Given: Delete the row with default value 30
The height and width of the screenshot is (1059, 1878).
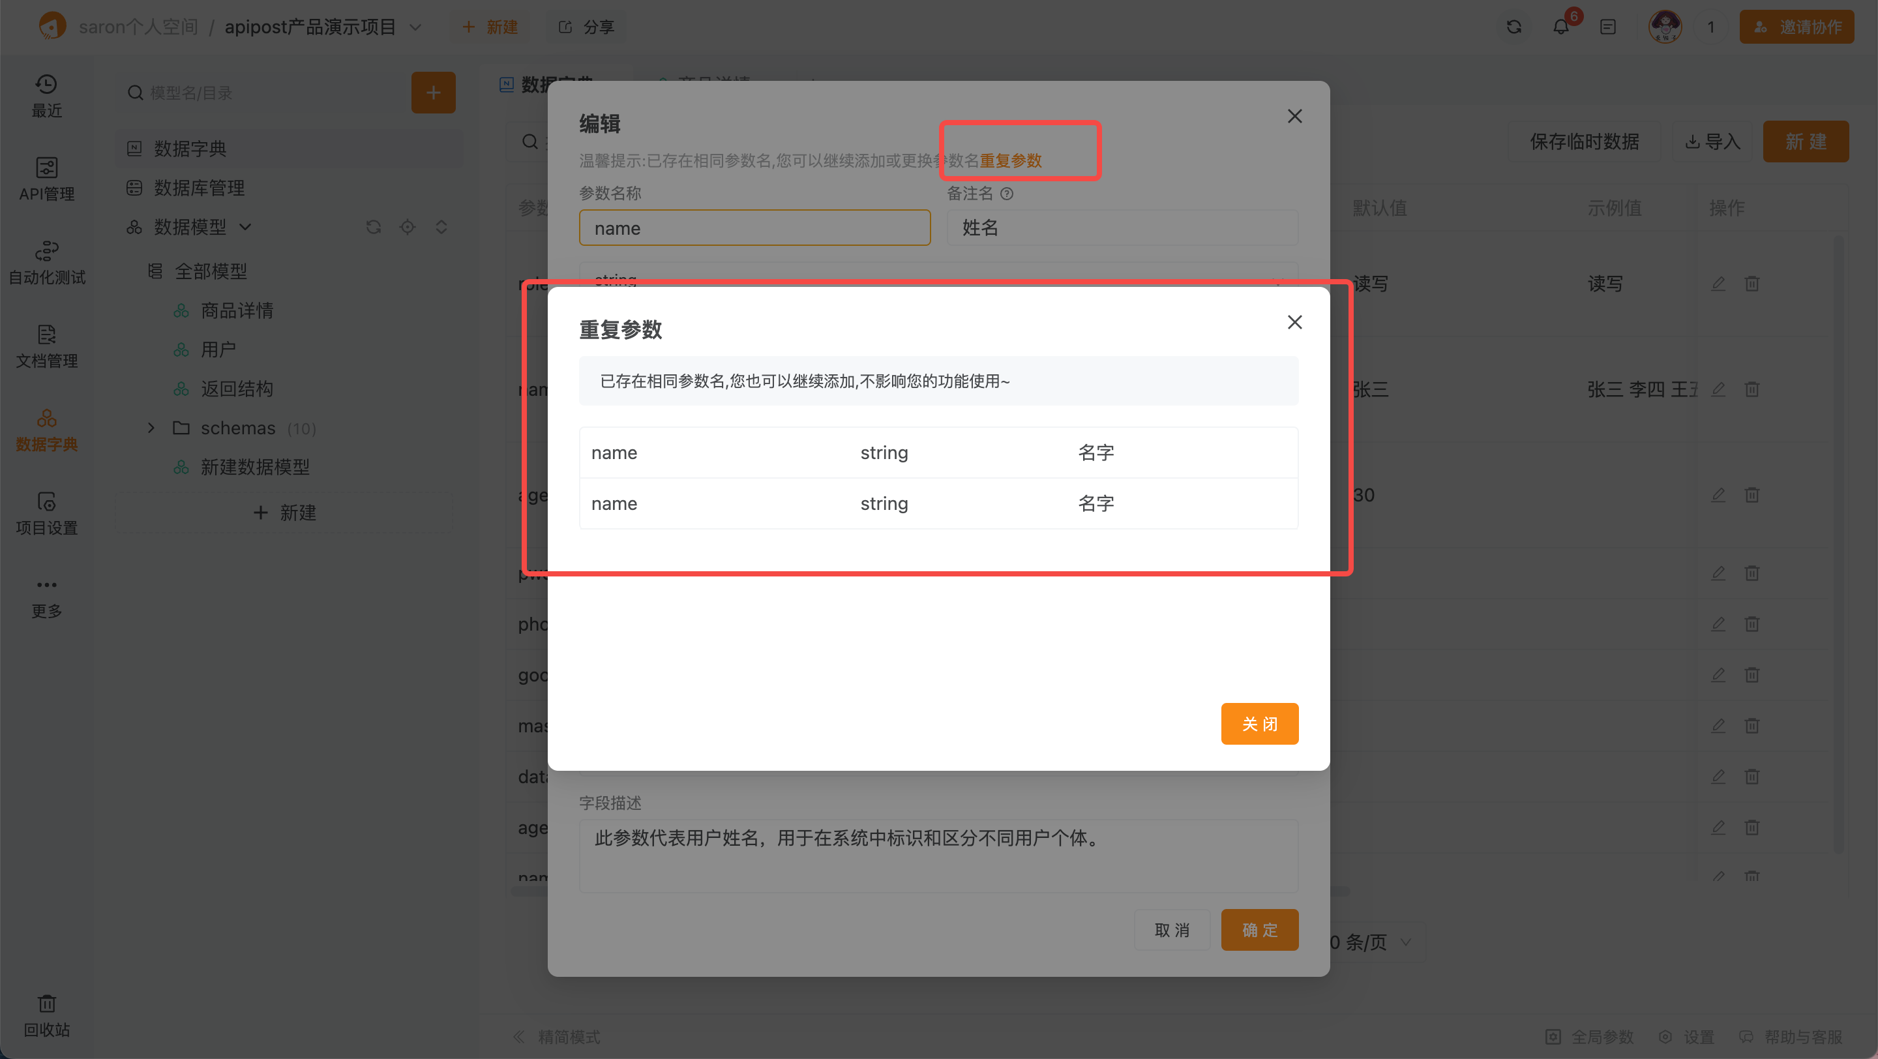Looking at the screenshot, I should [1752, 495].
